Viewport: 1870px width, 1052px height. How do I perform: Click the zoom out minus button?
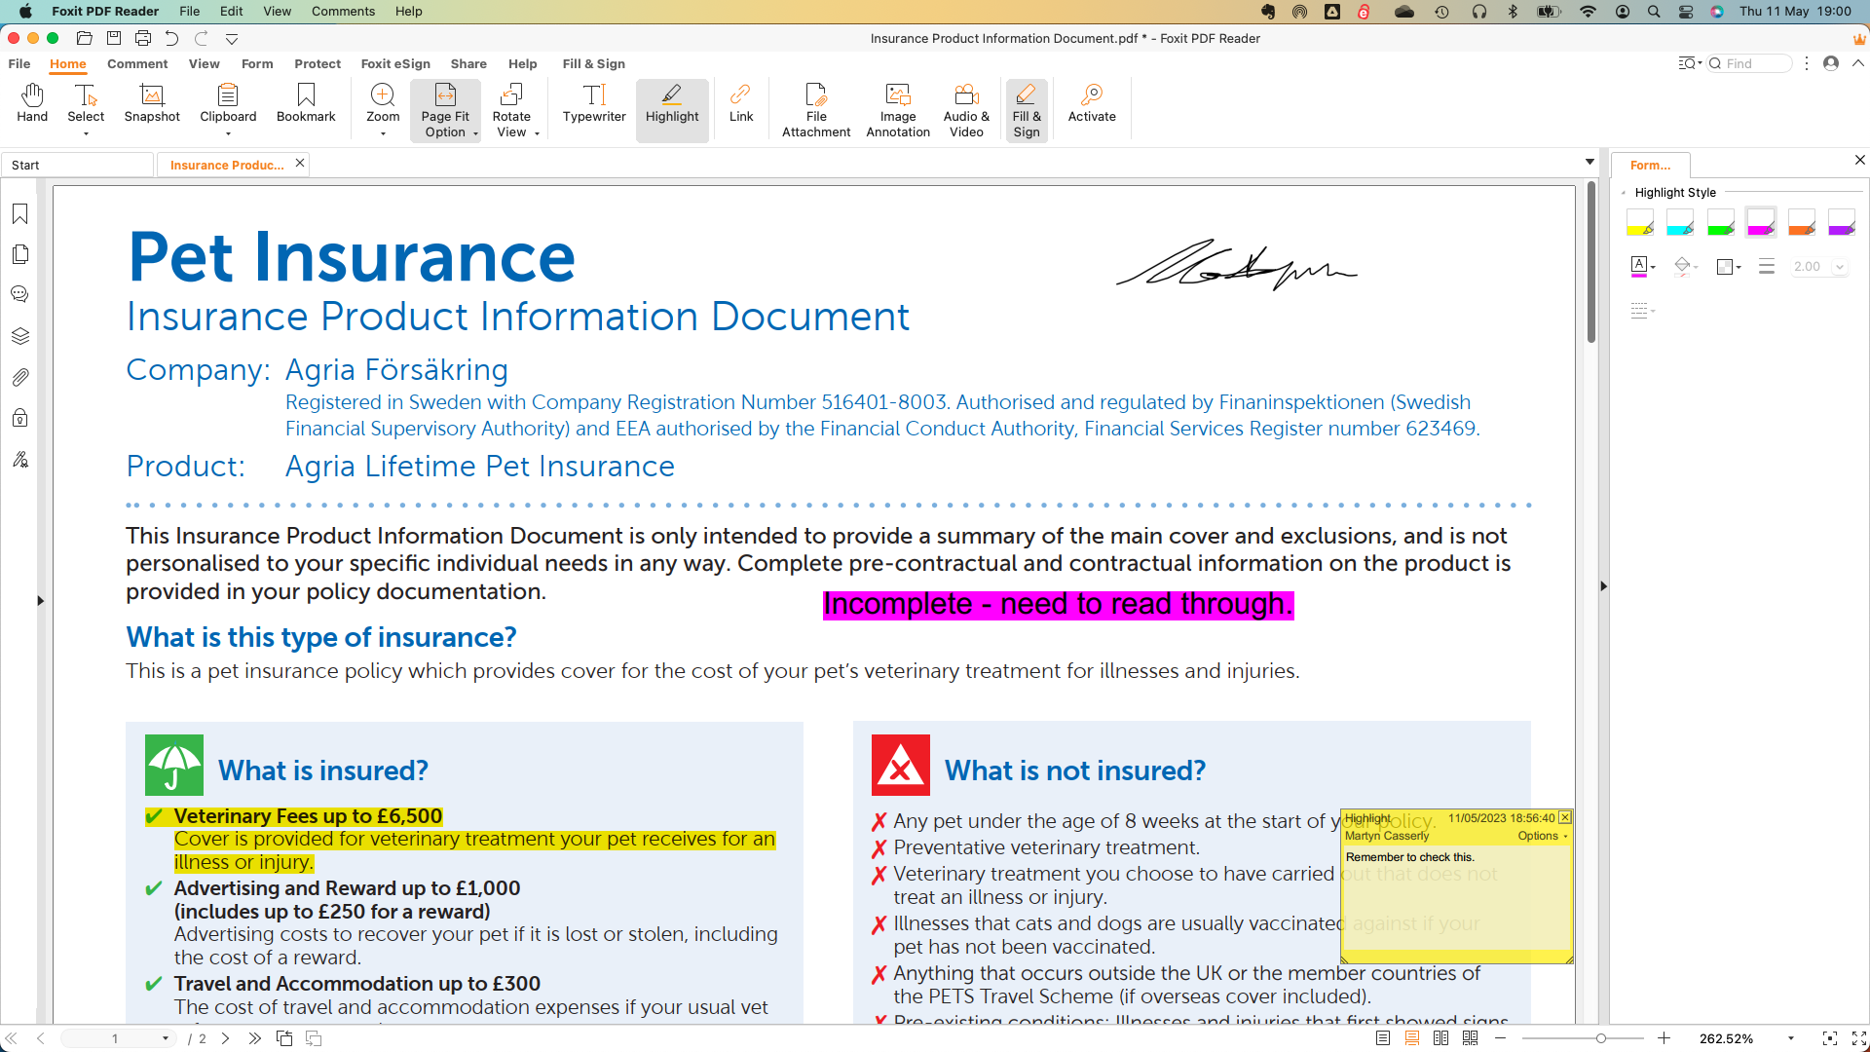pyautogui.click(x=1501, y=1038)
